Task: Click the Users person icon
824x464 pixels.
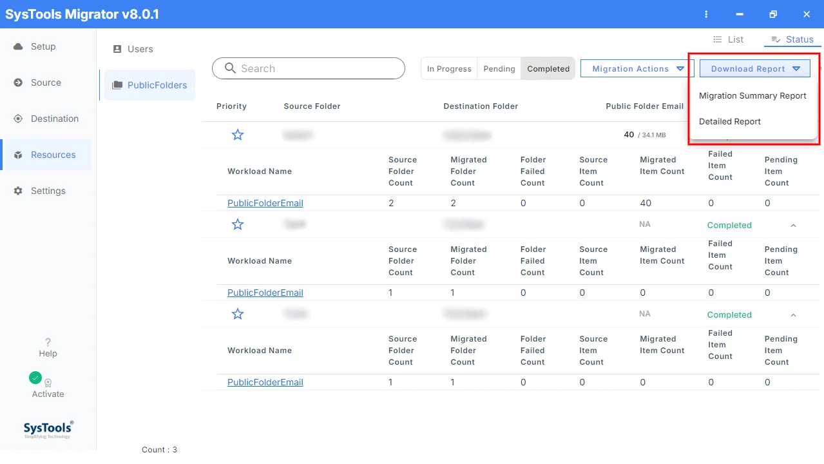Action: point(117,49)
